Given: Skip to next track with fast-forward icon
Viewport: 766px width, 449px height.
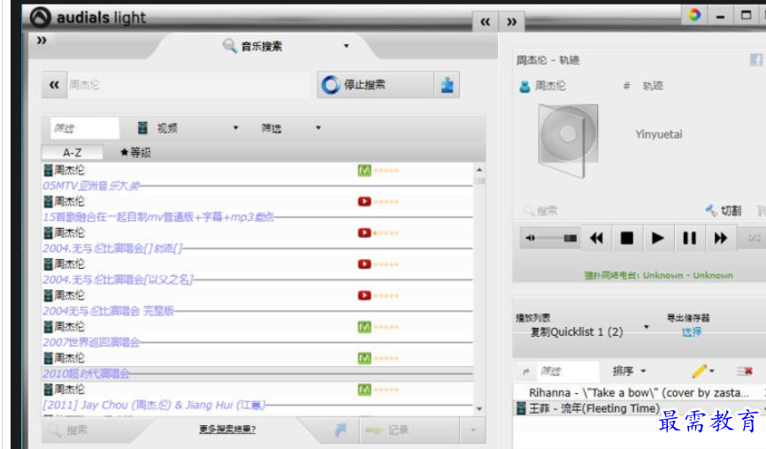Looking at the screenshot, I should click(721, 238).
